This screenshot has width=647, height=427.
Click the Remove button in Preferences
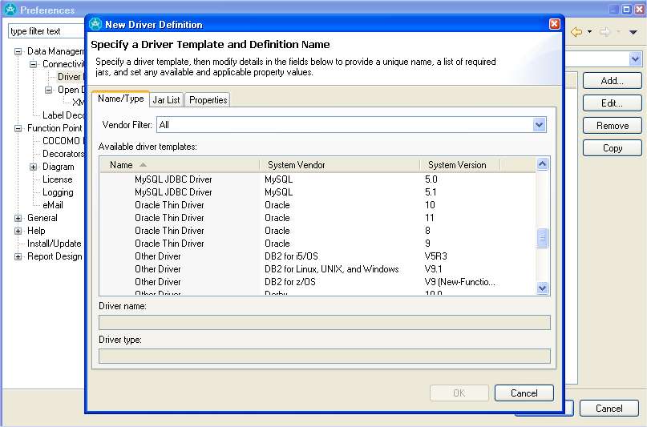click(x=613, y=126)
